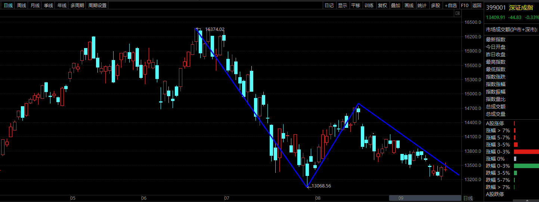Activate the 画线 drawing tool
The image size is (539, 202).
(409, 6)
